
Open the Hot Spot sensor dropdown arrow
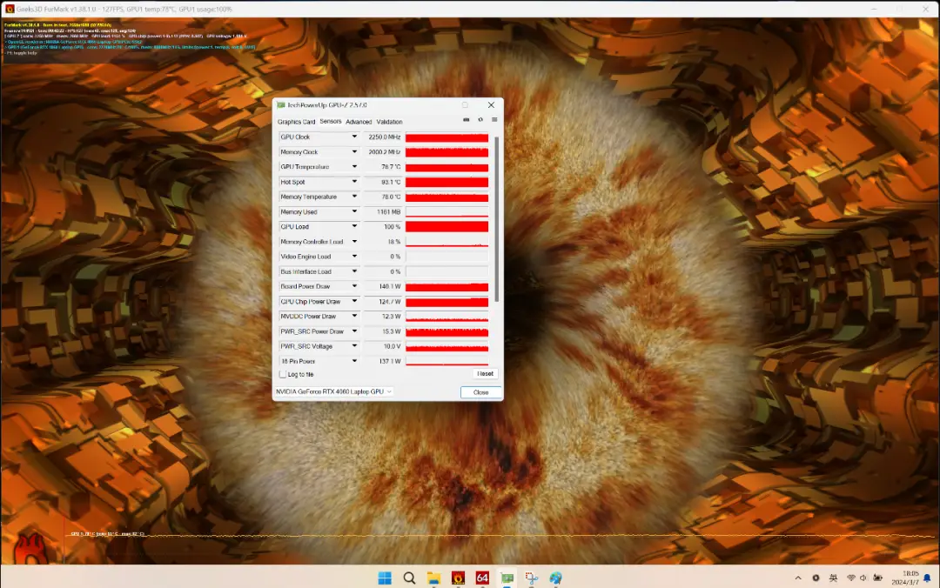[354, 182]
